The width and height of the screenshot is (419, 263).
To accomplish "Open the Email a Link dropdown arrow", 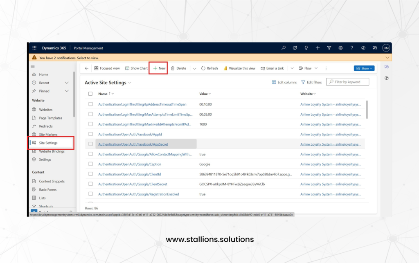I will (292, 68).
